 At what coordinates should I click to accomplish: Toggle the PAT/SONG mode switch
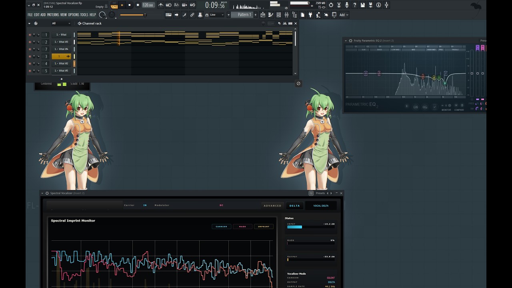click(114, 5)
